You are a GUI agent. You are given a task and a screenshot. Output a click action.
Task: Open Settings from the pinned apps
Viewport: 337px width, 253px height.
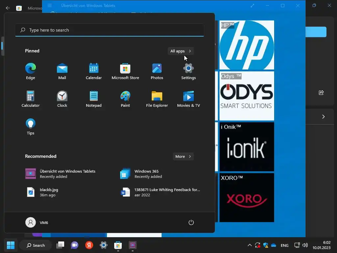click(189, 71)
